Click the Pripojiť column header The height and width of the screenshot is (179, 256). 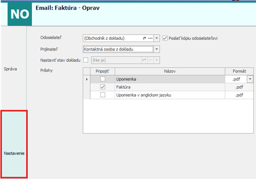tap(102, 71)
